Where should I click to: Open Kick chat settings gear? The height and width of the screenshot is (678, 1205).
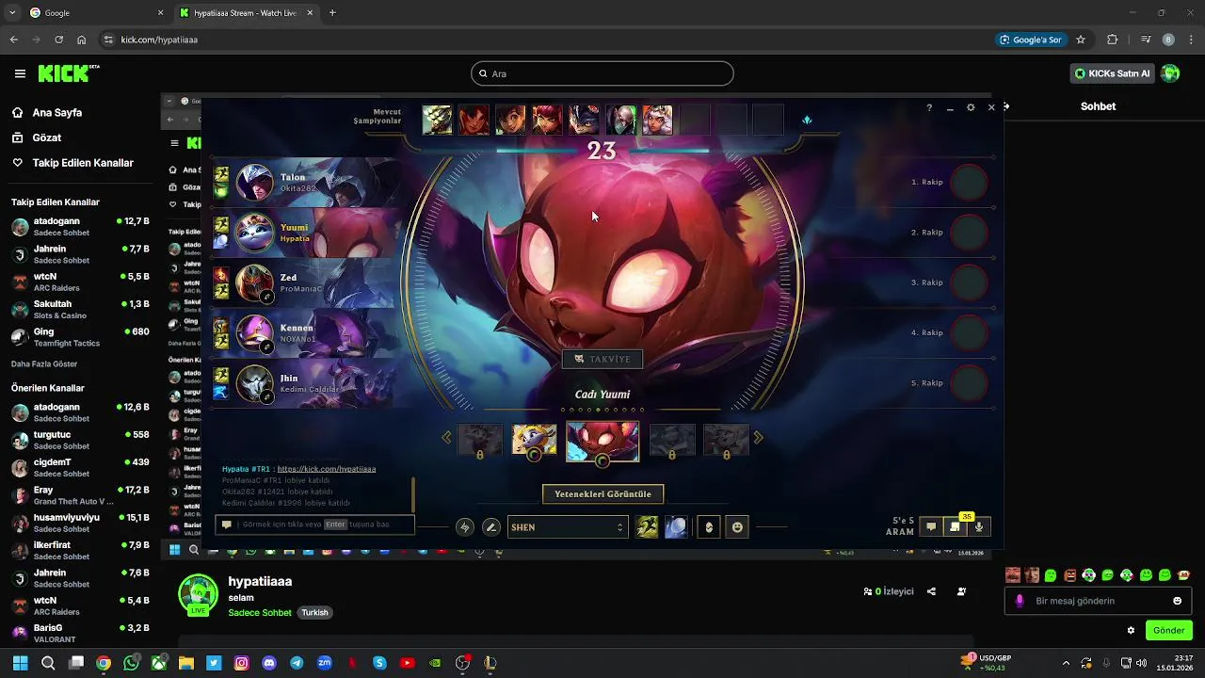(1131, 630)
